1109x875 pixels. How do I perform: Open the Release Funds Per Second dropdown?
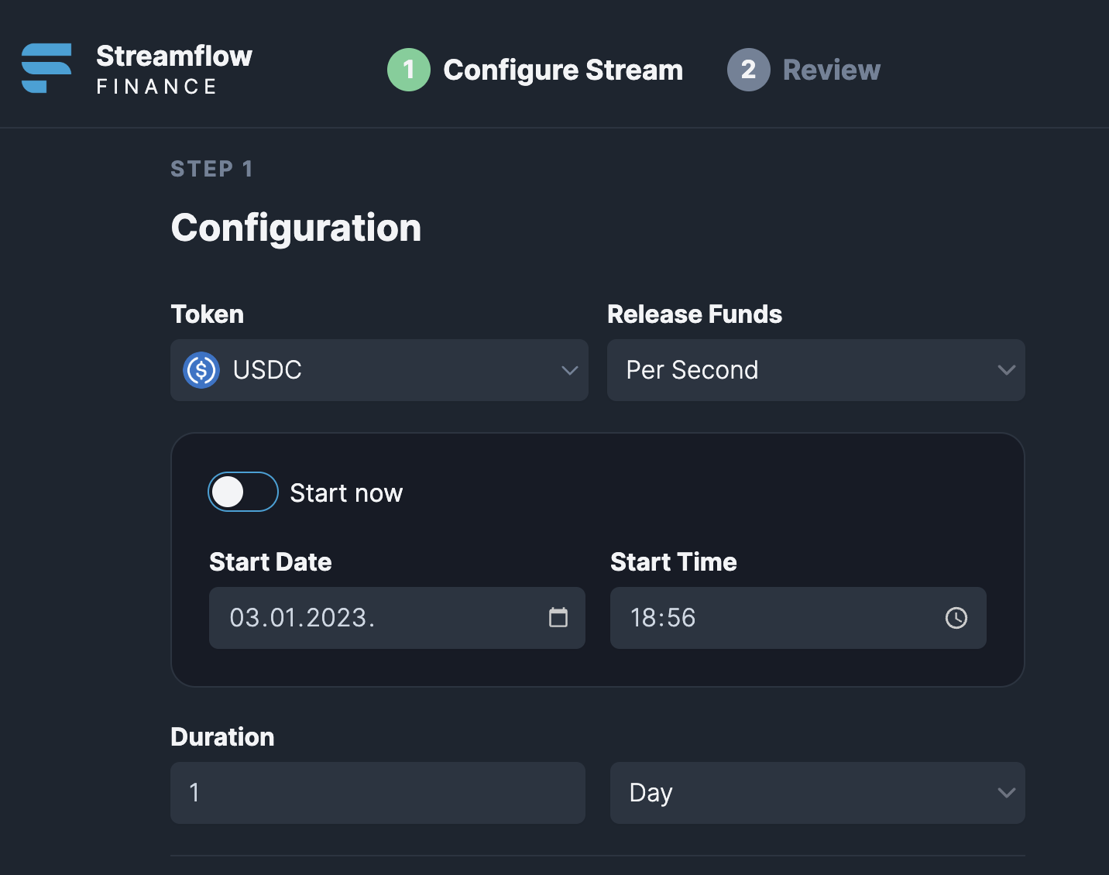tap(816, 370)
